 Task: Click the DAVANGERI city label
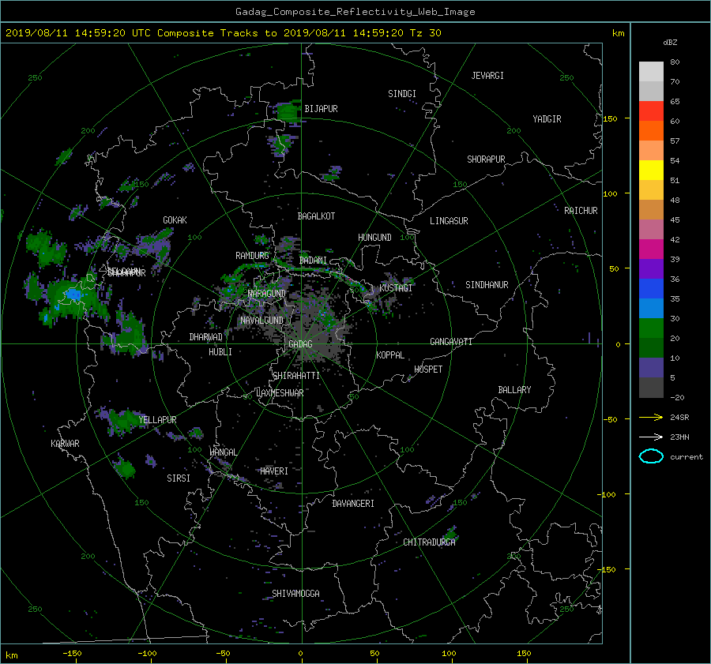[x=353, y=504]
